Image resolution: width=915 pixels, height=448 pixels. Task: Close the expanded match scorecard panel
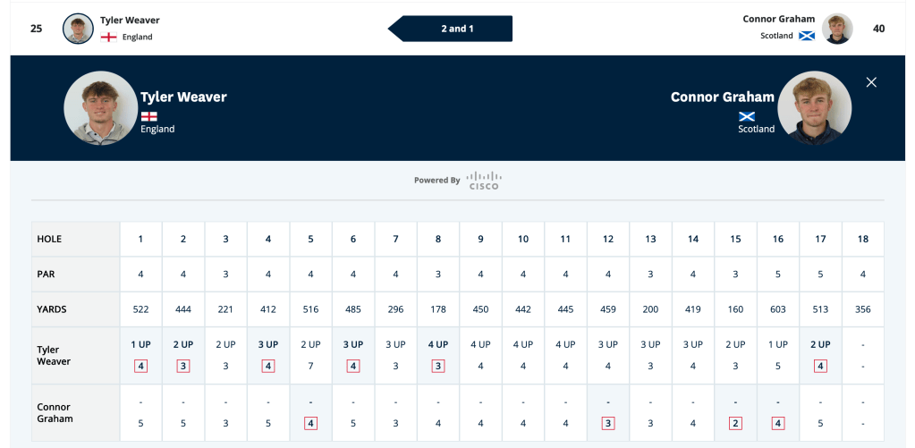point(871,82)
